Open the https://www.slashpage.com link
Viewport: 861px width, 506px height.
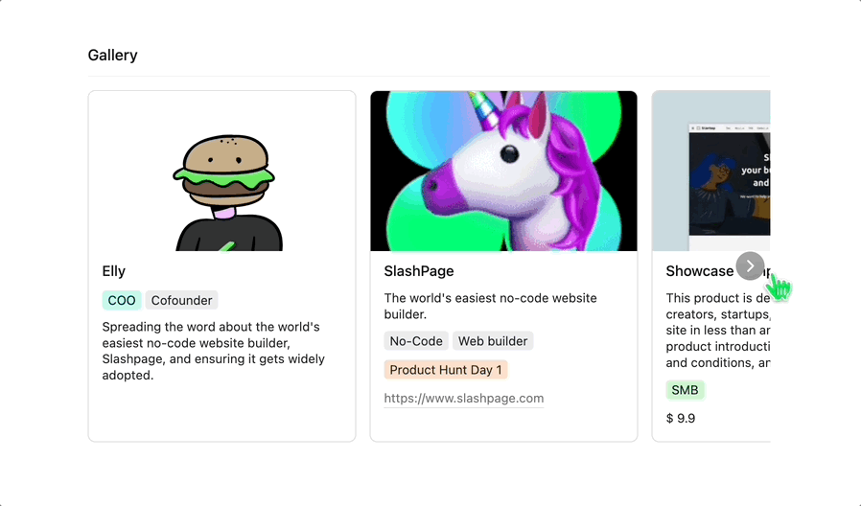464,399
